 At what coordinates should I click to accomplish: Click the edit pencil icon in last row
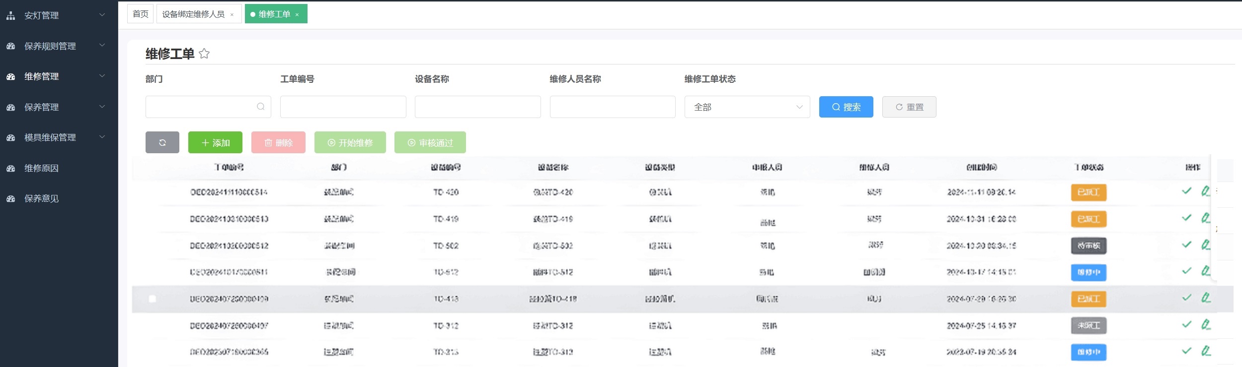click(x=1205, y=351)
